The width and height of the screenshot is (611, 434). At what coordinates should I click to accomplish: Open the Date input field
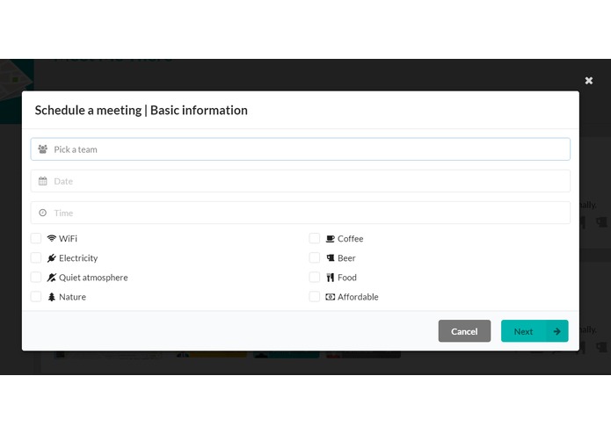coord(300,181)
